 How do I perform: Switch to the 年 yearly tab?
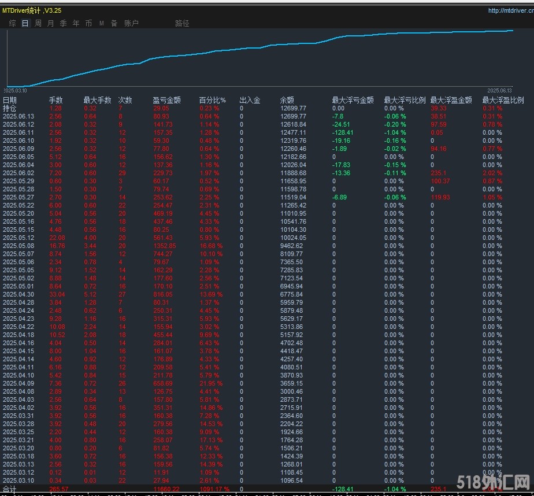76,23
